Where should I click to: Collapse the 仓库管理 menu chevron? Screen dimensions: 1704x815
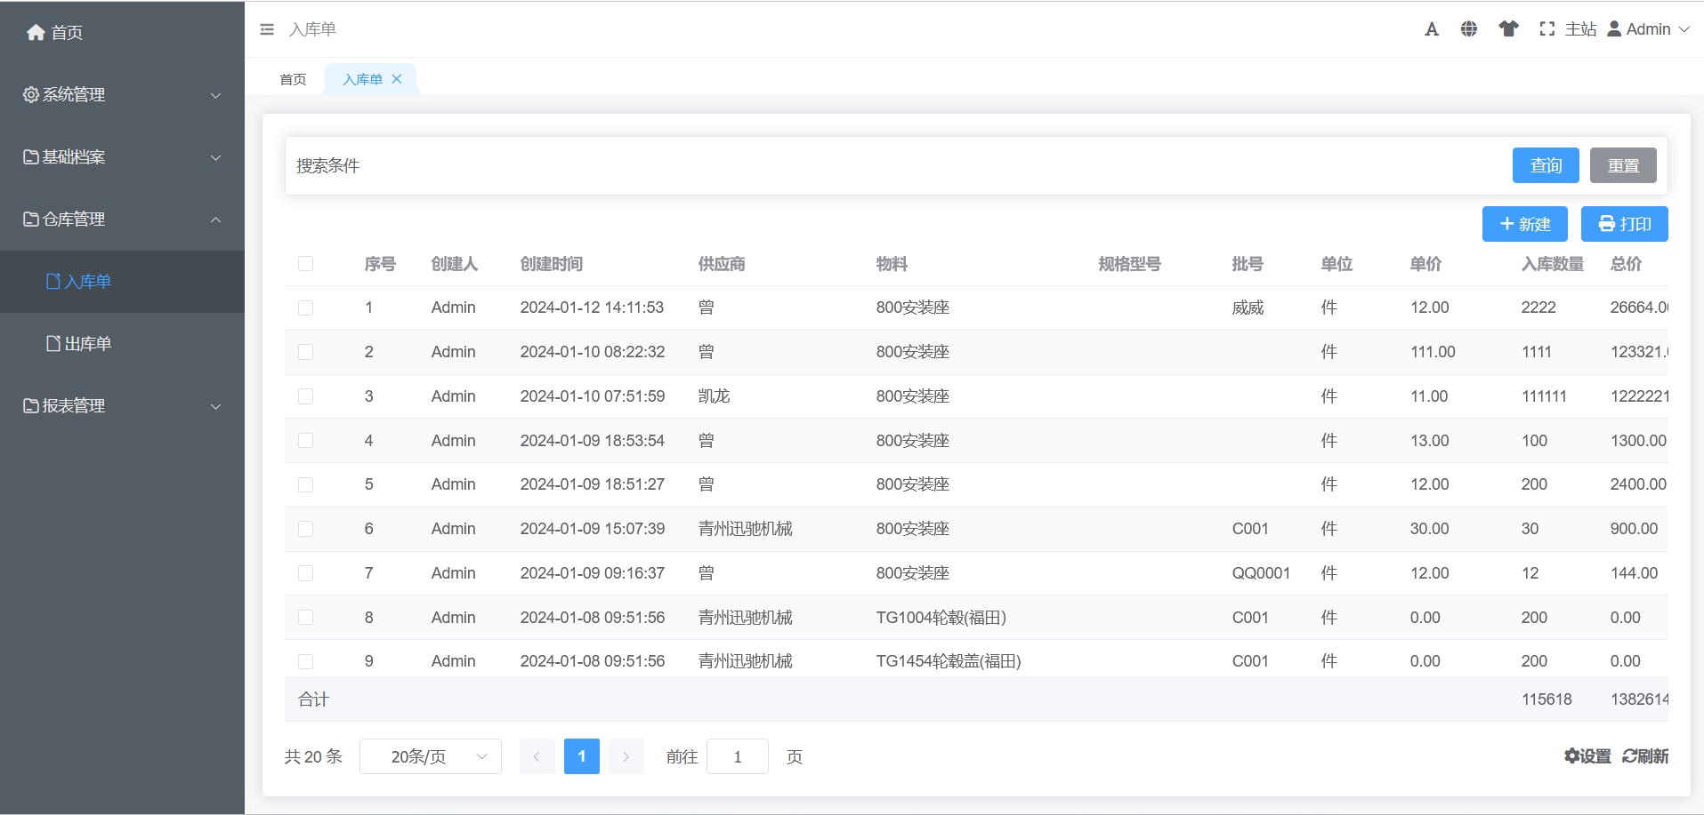coord(215,220)
